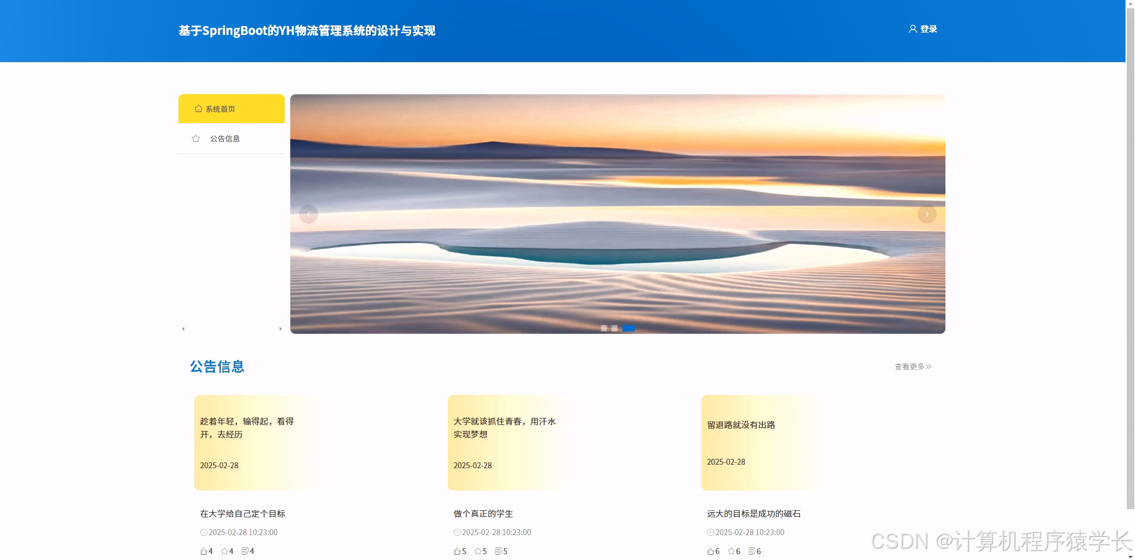The width and height of the screenshot is (1135, 560).
Task: Select the third carousel indicator dot
Action: [629, 328]
